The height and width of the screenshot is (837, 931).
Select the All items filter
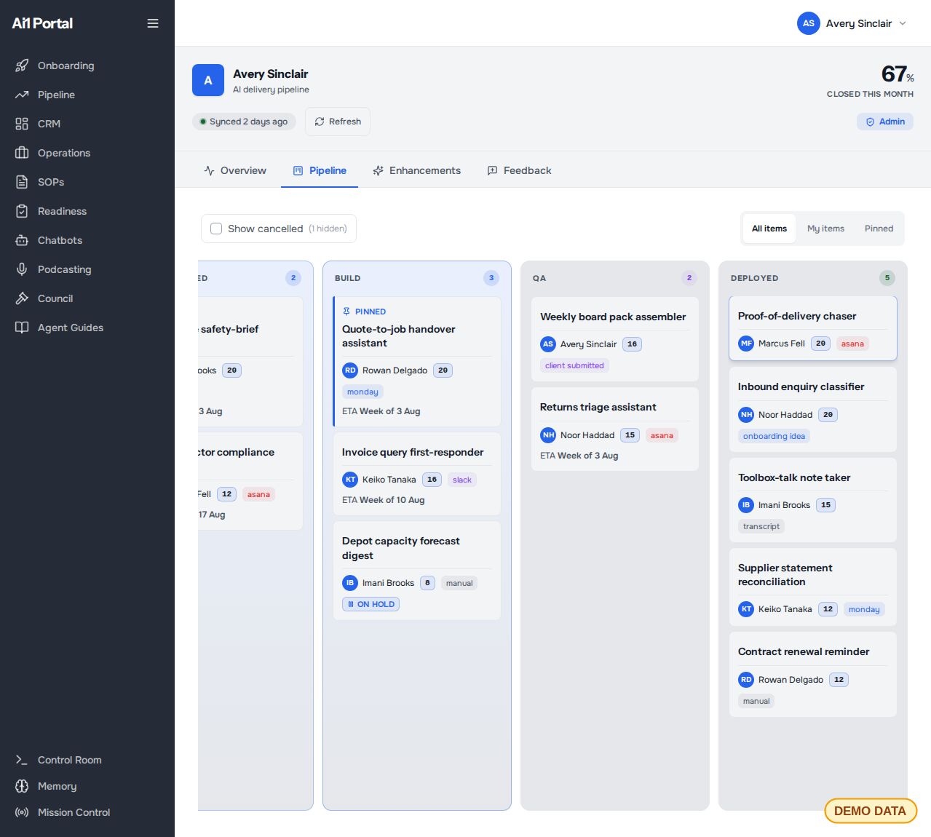point(769,229)
